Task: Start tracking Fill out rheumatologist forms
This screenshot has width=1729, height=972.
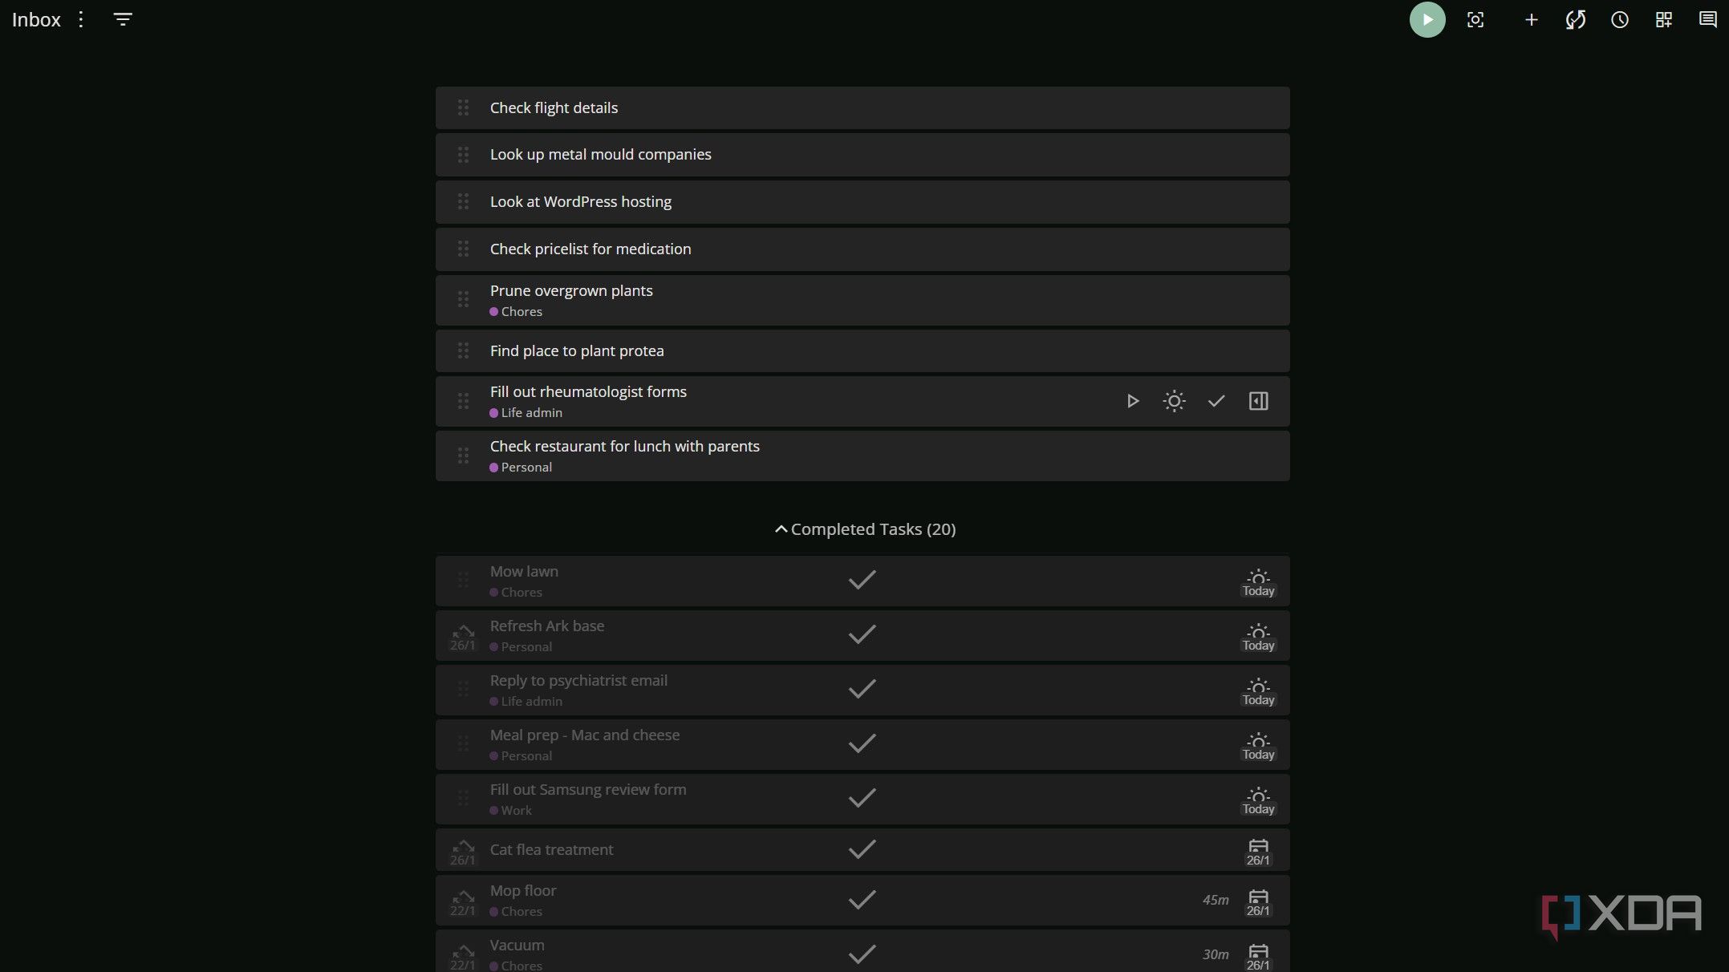Action: coord(1132,401)
